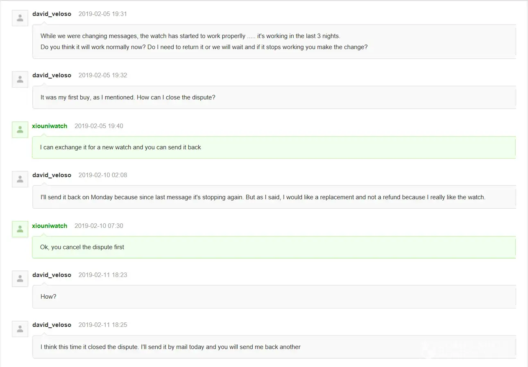Click 'I'll send it back on Monday' message
528x367 pixels.
pyautogui.click(x=263, y=197)
